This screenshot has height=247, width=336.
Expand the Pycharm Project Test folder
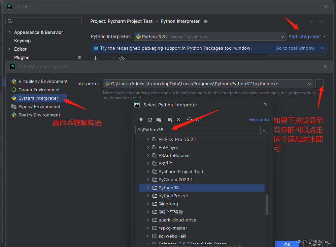(148, 171)
